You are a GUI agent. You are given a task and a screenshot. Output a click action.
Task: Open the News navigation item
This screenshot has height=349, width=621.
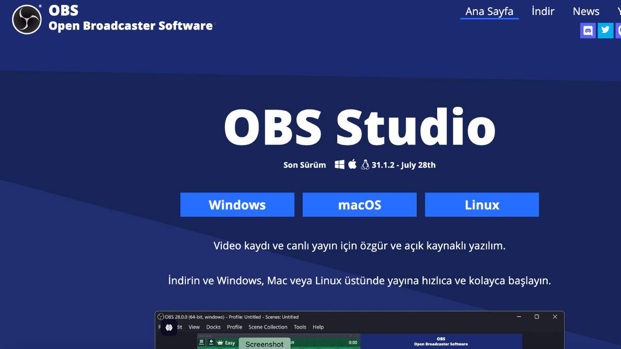(586, 11)
